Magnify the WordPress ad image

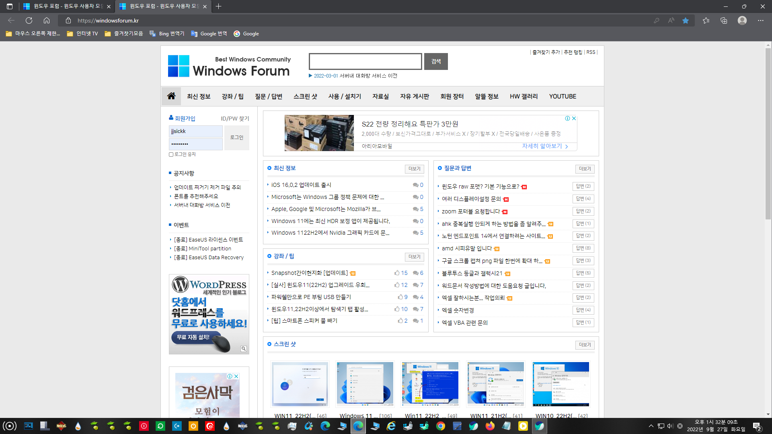244,349
